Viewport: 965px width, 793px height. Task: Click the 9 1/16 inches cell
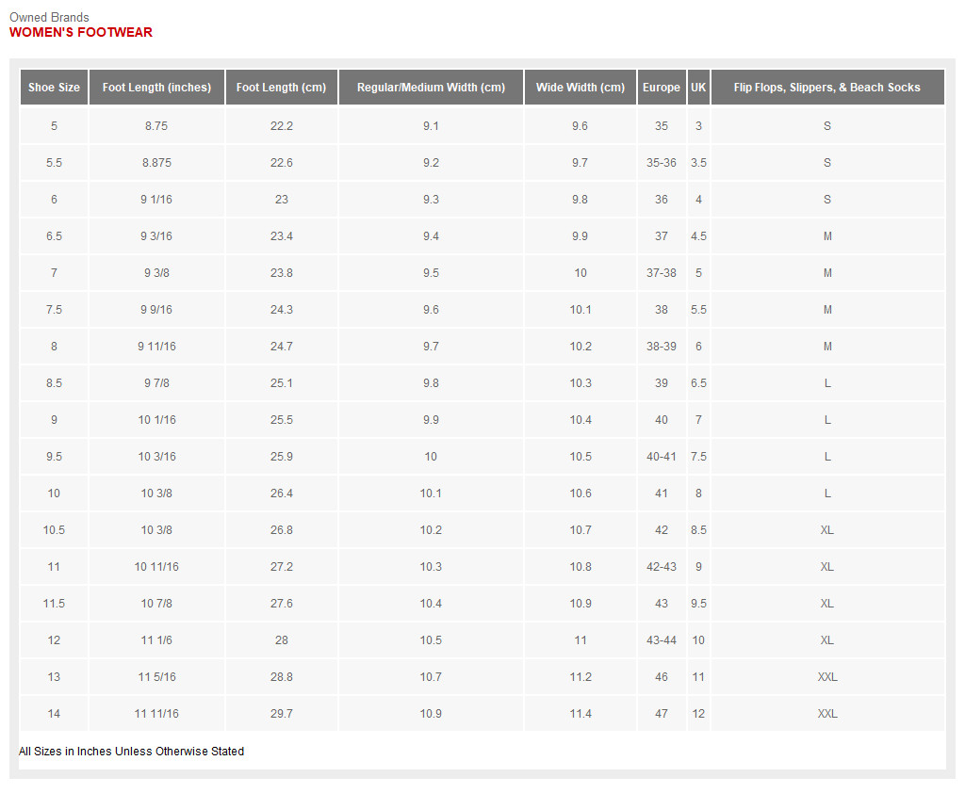click(157, 200)
